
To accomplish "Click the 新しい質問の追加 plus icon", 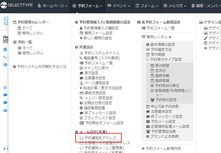I will coord(81,38).
